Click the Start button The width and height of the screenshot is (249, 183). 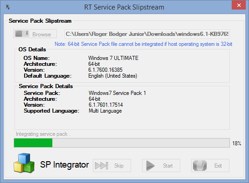tap(161, 166)
